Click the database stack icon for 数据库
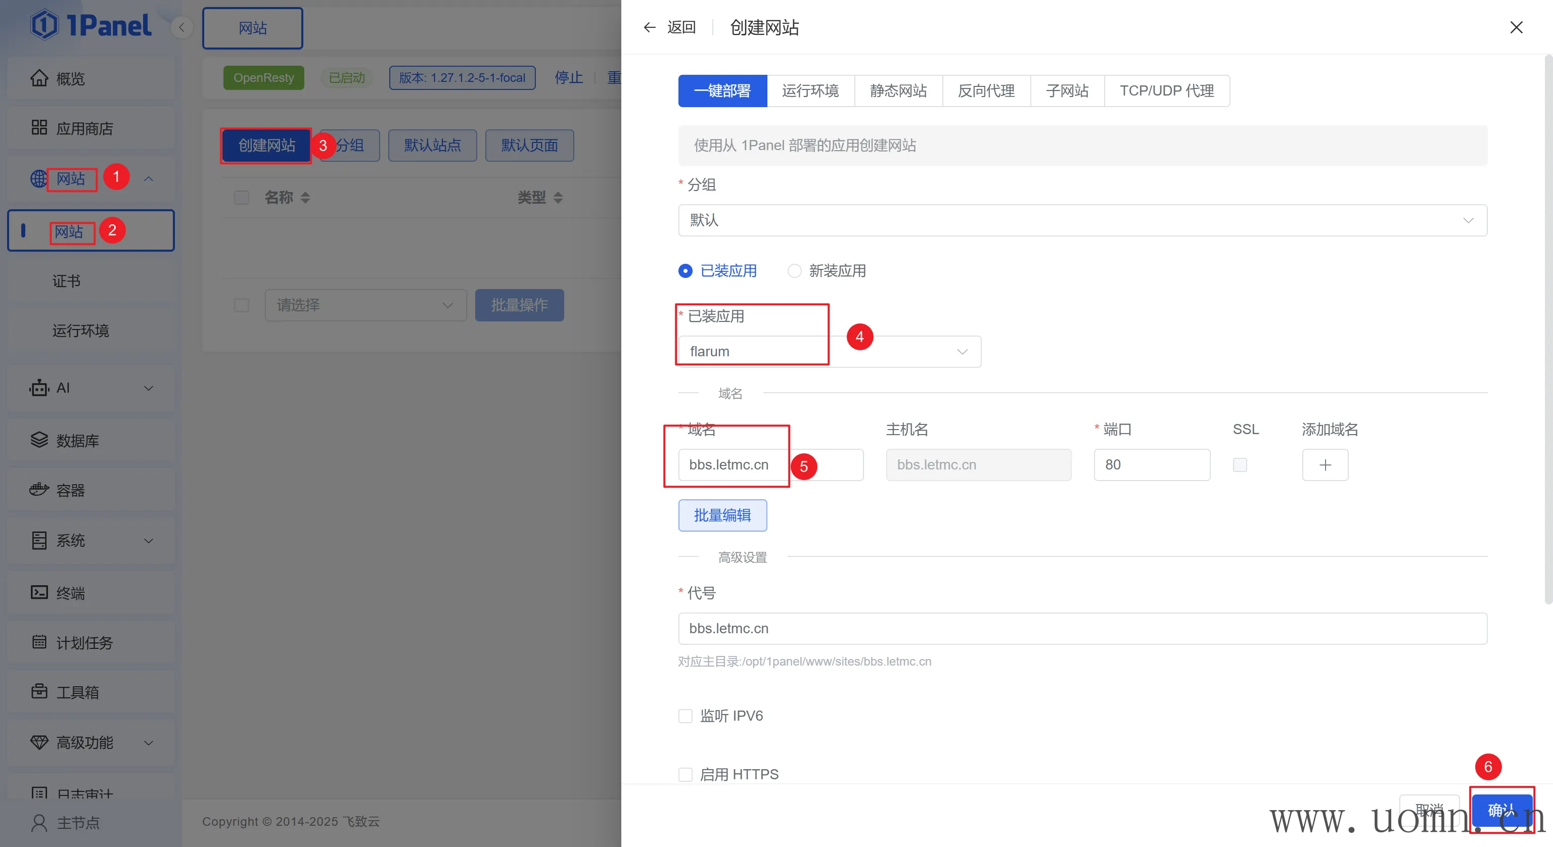Viewport: 1553px width, 847px height. click(x=39, y=440)
